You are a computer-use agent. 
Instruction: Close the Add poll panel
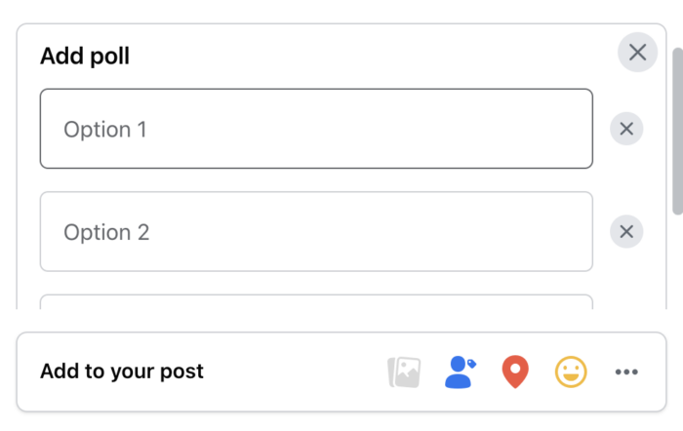pos(637,53)
